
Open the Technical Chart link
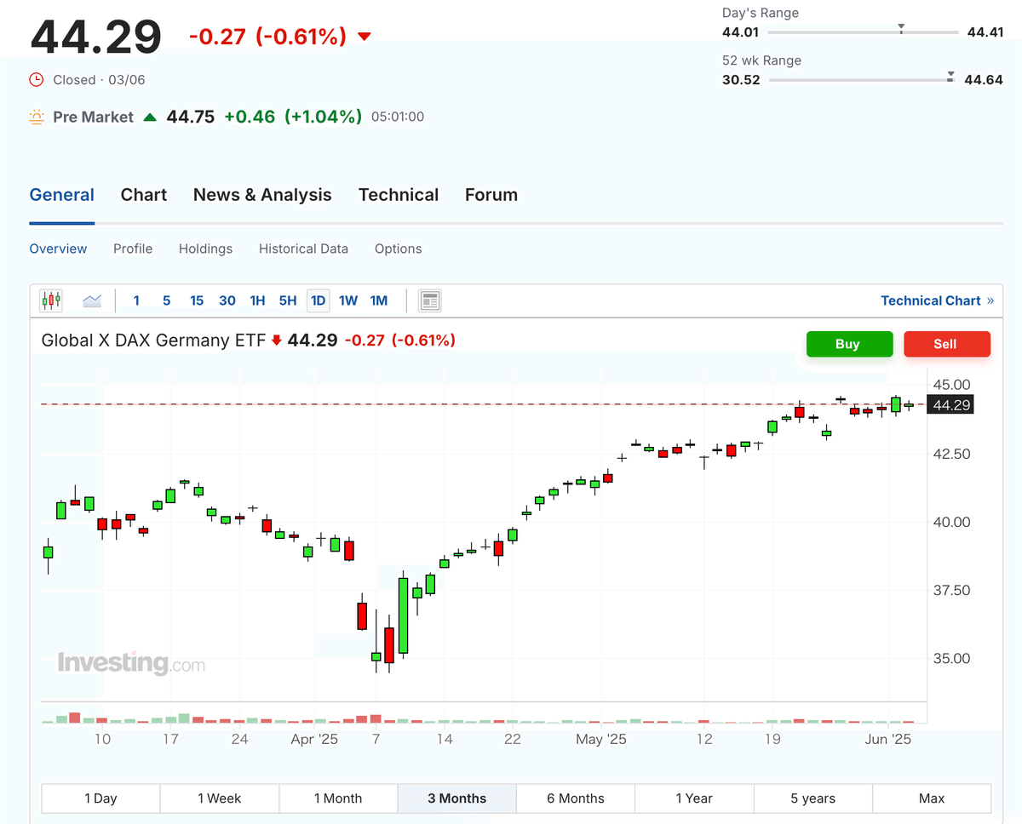coord(931,300)
